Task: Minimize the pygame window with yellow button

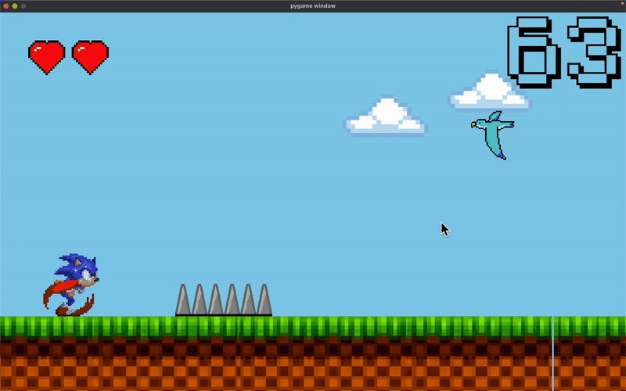Action: pyautogui.click(x=15, y=6)
